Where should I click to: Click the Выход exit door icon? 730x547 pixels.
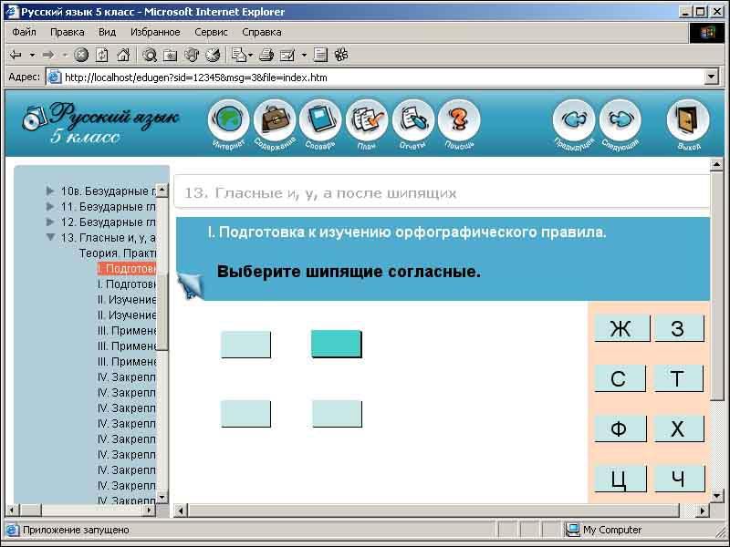tap(688, 120)
